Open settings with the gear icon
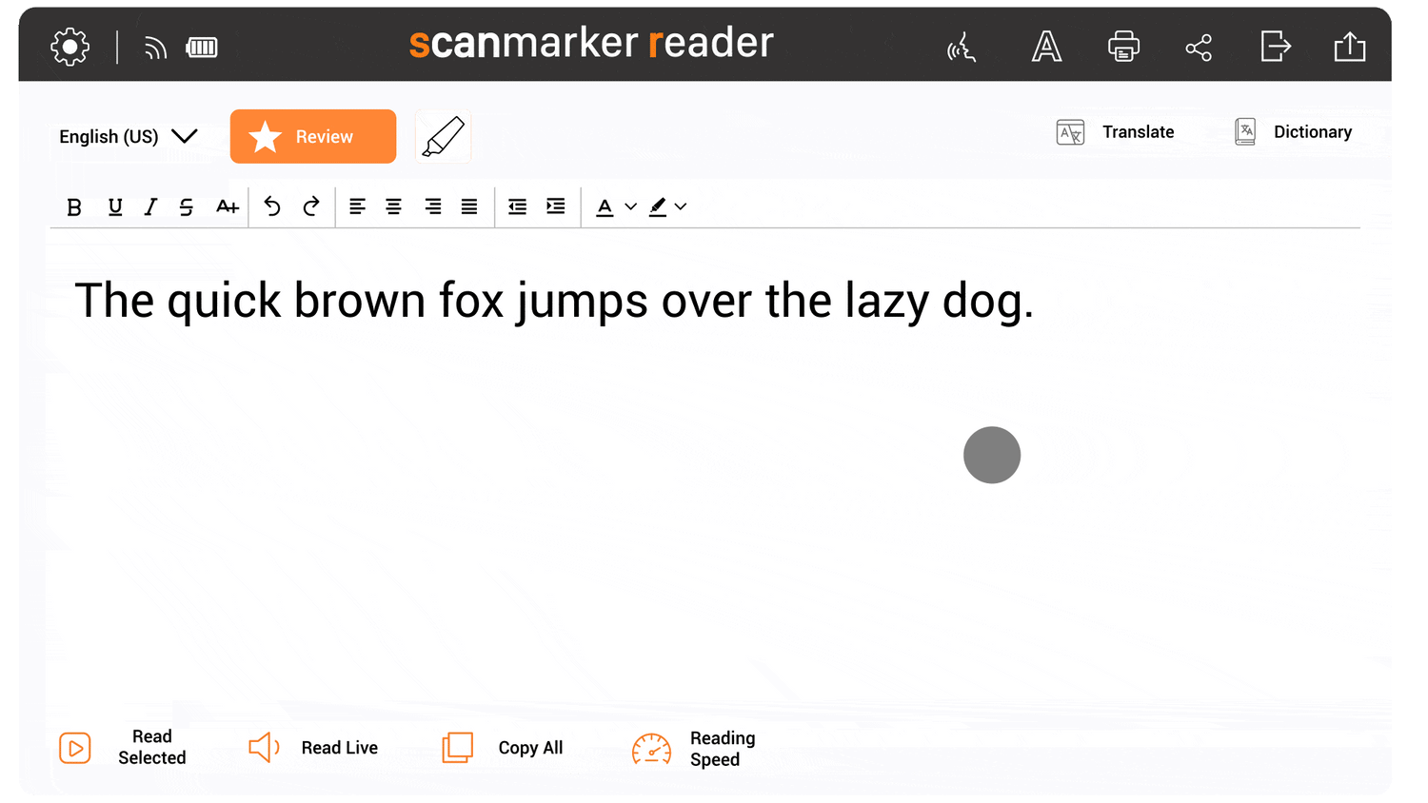 pyautogui.click(x=69, y=47)
